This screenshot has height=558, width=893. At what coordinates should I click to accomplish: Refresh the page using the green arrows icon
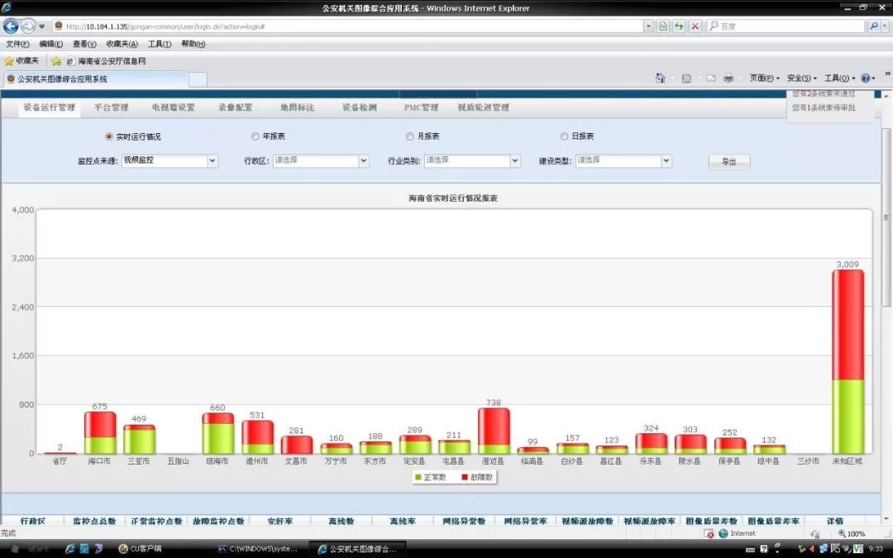679,26
